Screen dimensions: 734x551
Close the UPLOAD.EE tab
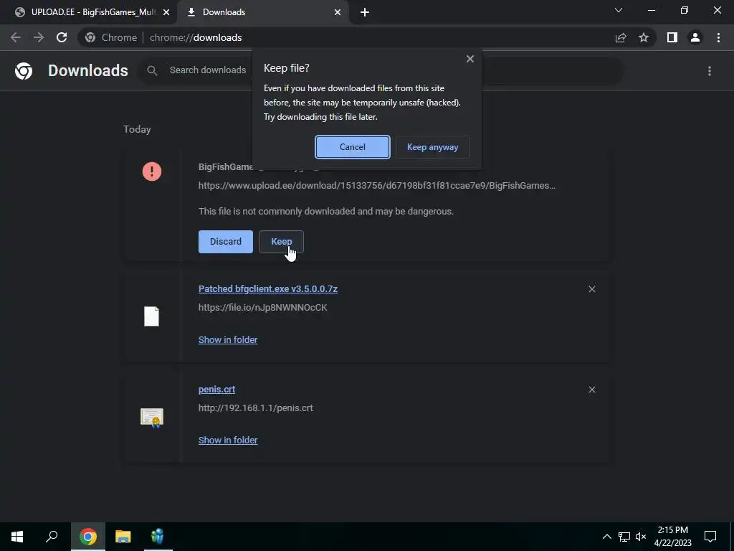[x=166, y=12]
